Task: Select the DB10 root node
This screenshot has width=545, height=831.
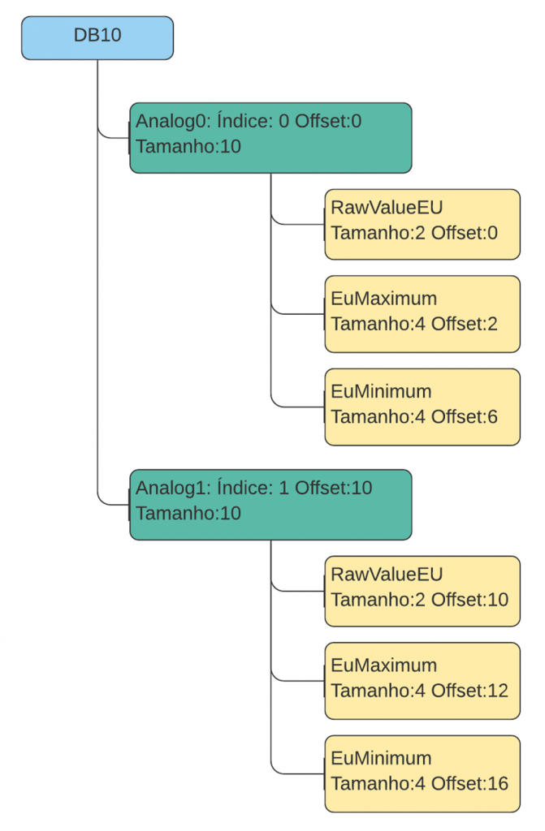Action: [x=97, y=37]
